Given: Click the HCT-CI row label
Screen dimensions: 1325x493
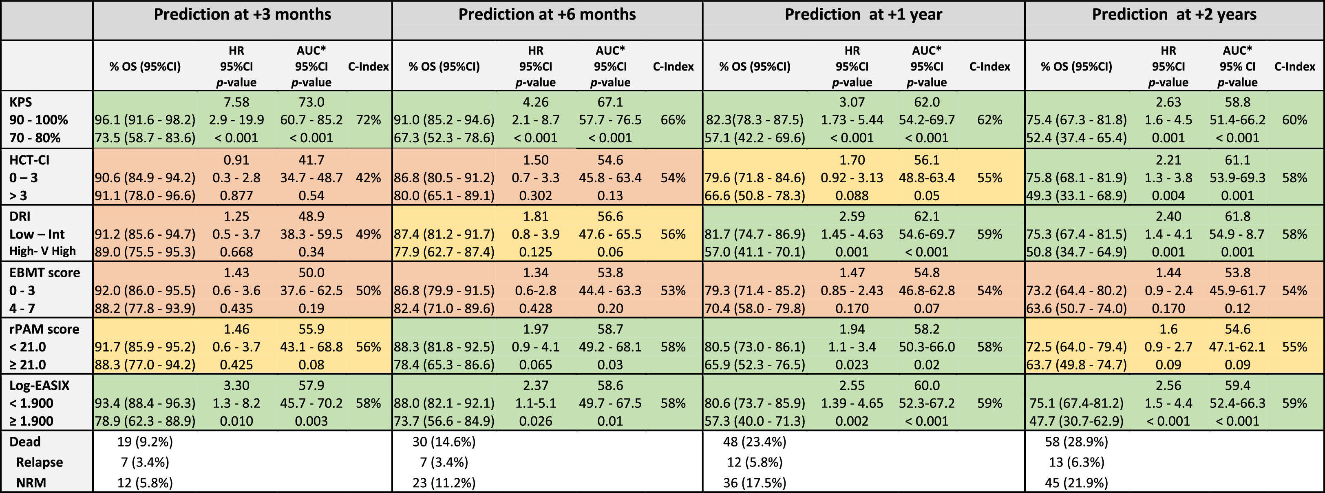Looking at the screenshot, I should tap(29, 160).
